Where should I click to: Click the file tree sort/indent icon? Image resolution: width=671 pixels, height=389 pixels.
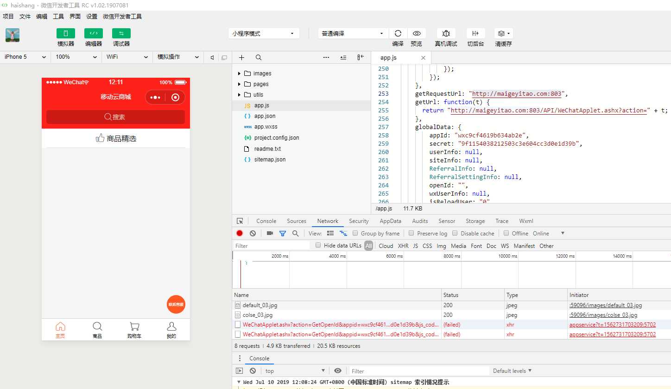click(x=343, y=57)
